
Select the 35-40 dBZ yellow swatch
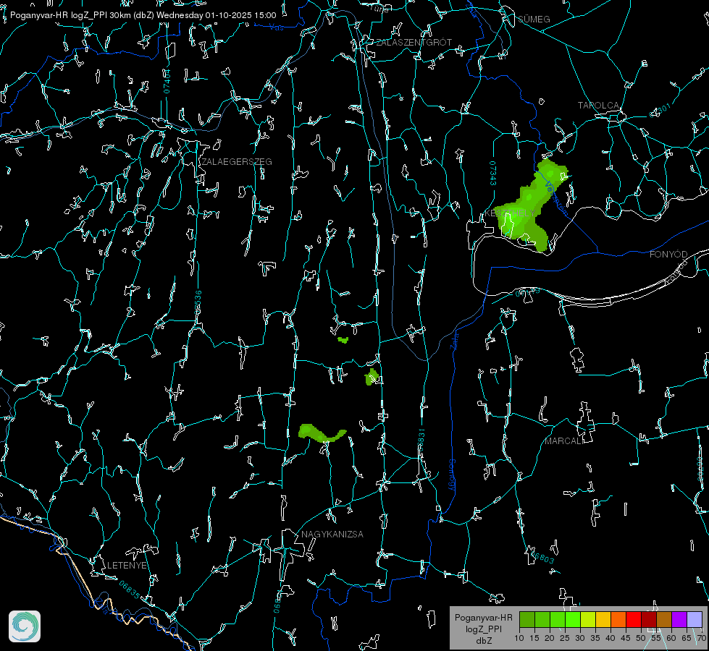pos(603,619)
